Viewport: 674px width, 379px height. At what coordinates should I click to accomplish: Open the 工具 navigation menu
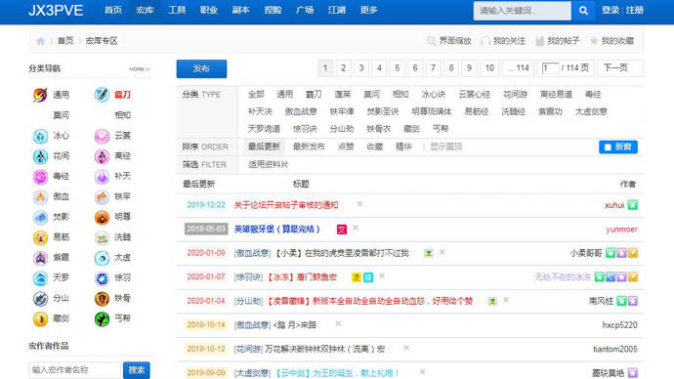click(x=177, y=10)
